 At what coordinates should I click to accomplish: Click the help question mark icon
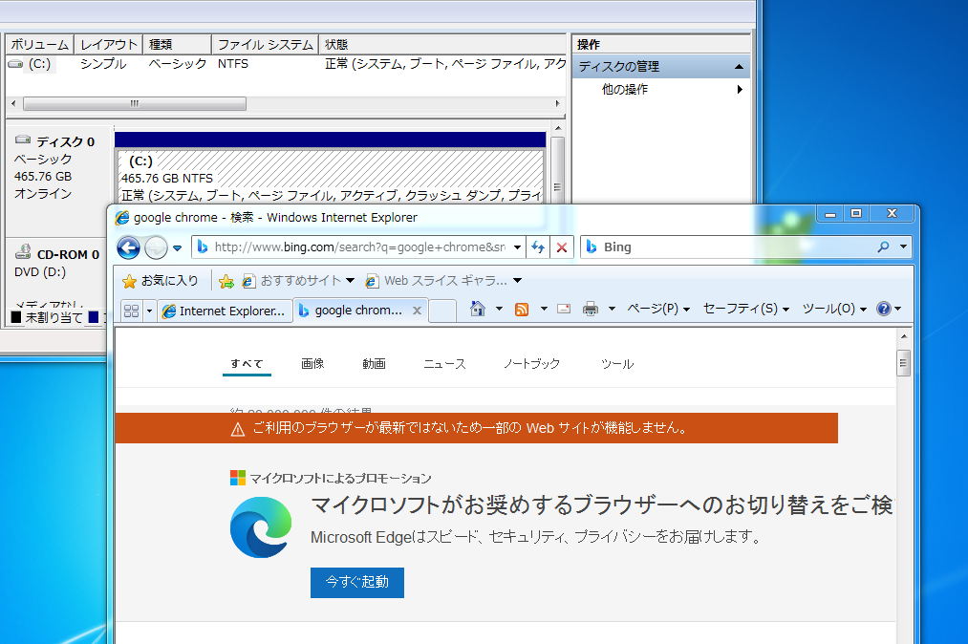884,309
